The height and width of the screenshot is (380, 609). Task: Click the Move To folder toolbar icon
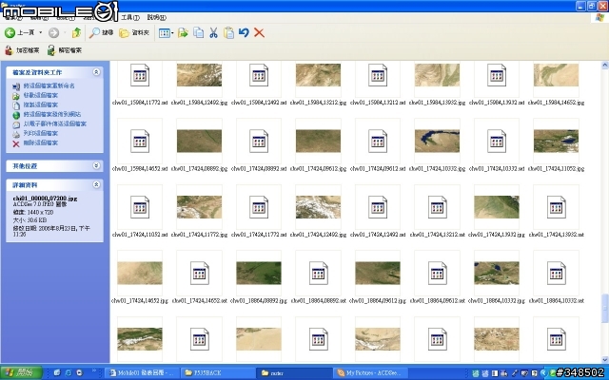(x=183, y=33)
